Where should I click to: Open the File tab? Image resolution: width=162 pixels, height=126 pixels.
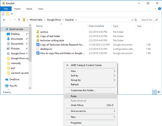[x=6, y=9]
